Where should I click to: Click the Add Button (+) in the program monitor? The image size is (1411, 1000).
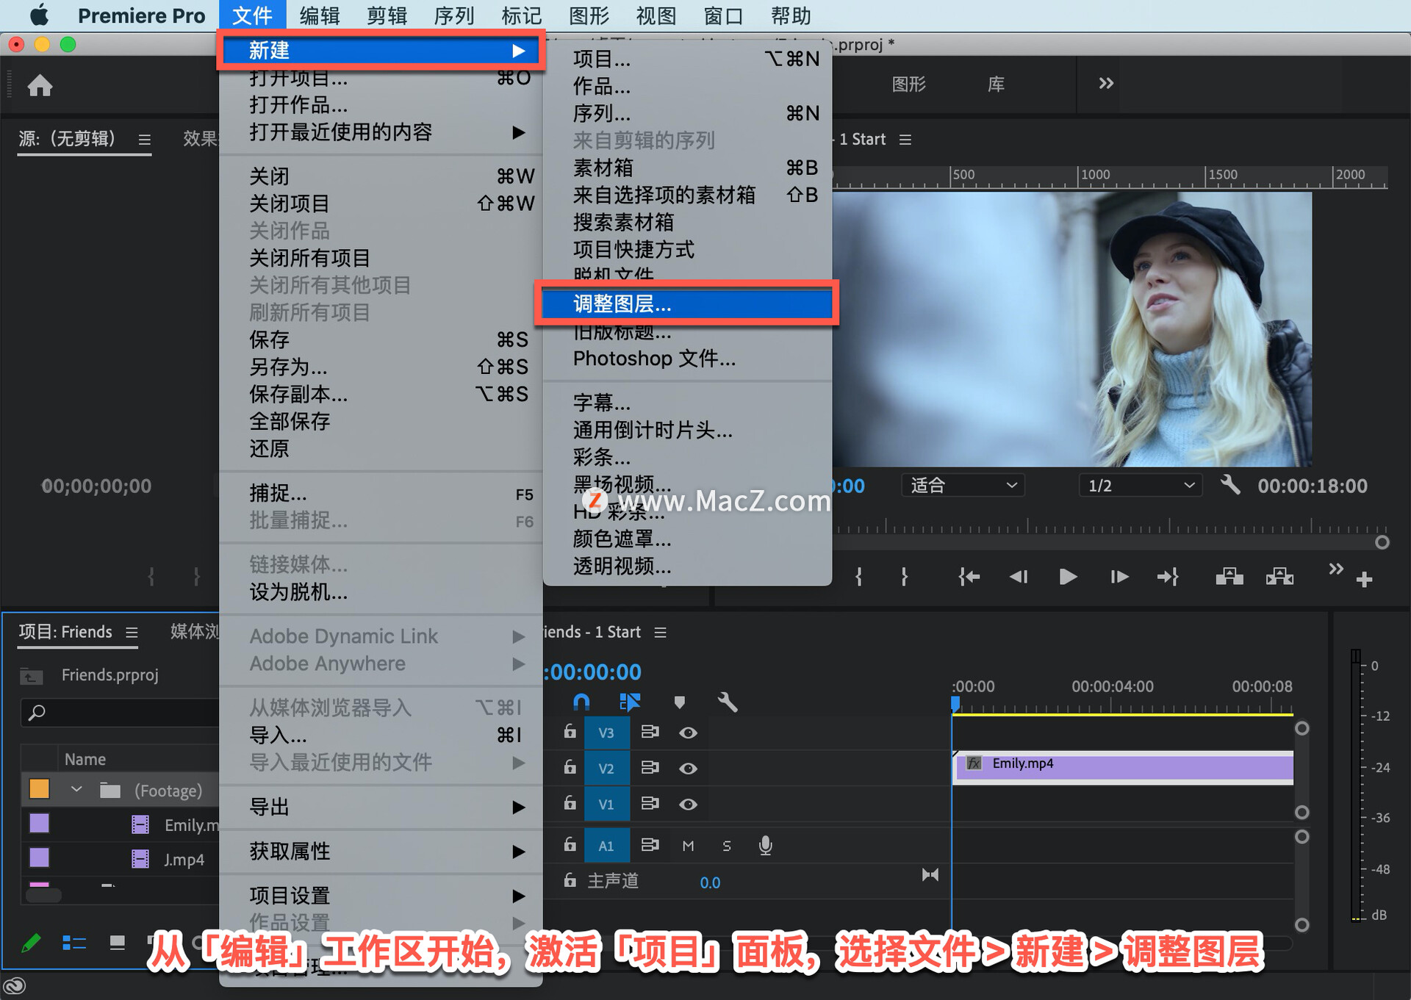click(x=1365, y=580)
